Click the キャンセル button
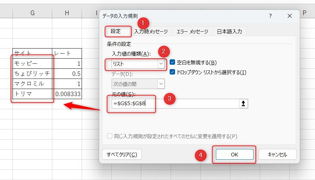Image resolution: width=315 pixels, height=180 pixels. point(278,154)
